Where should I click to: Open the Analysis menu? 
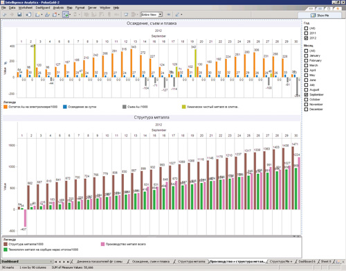[58, 8]
